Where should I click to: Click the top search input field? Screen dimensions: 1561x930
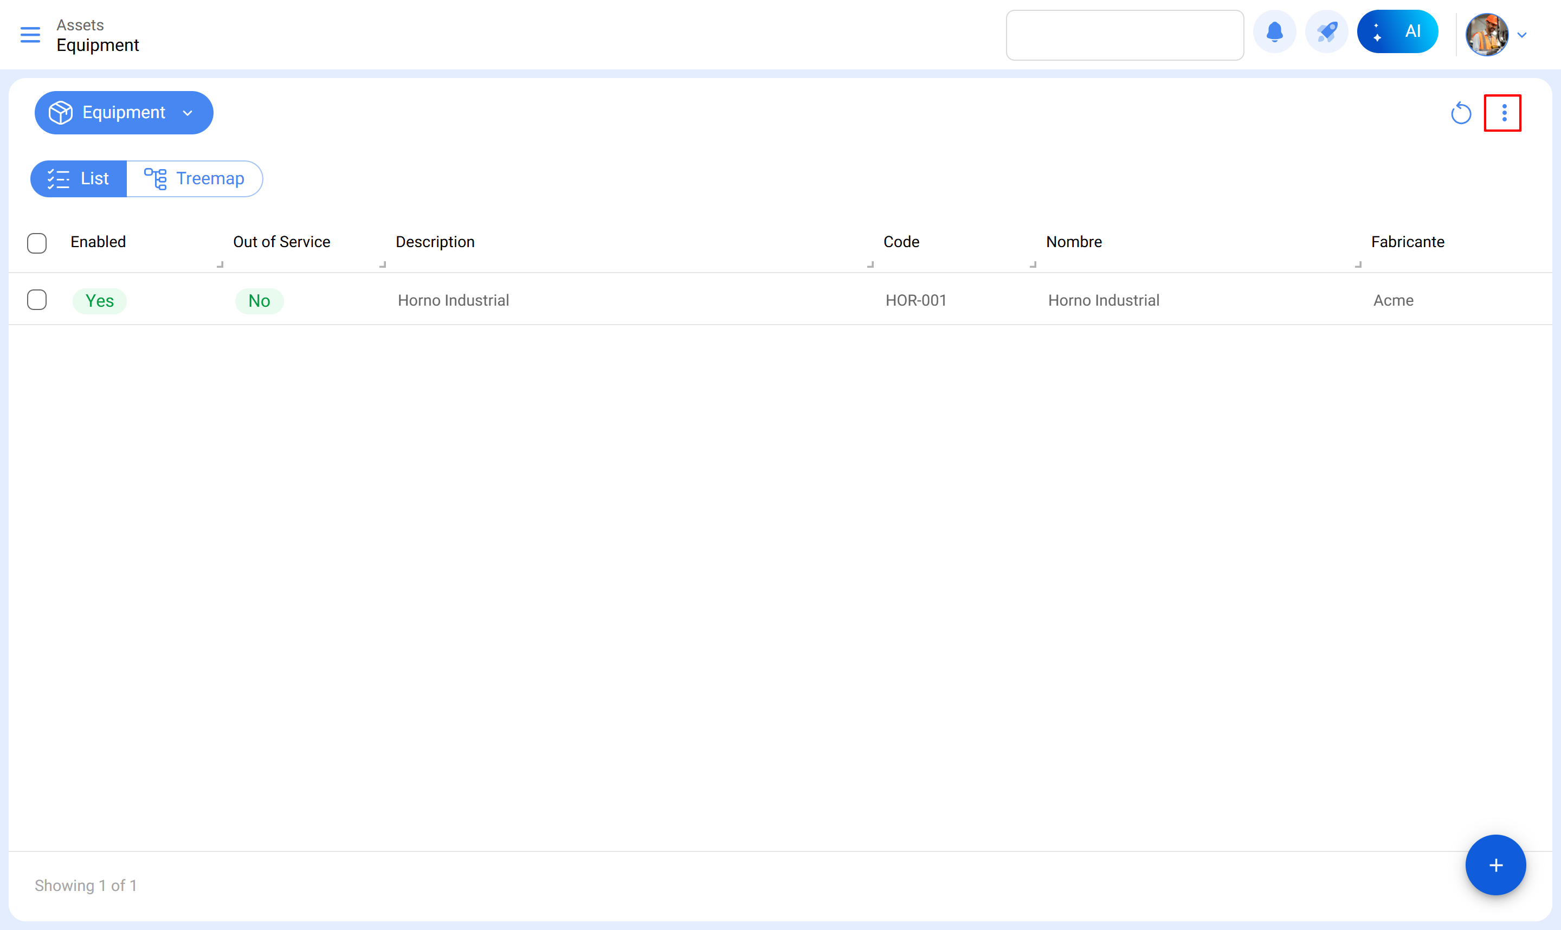1124,35
